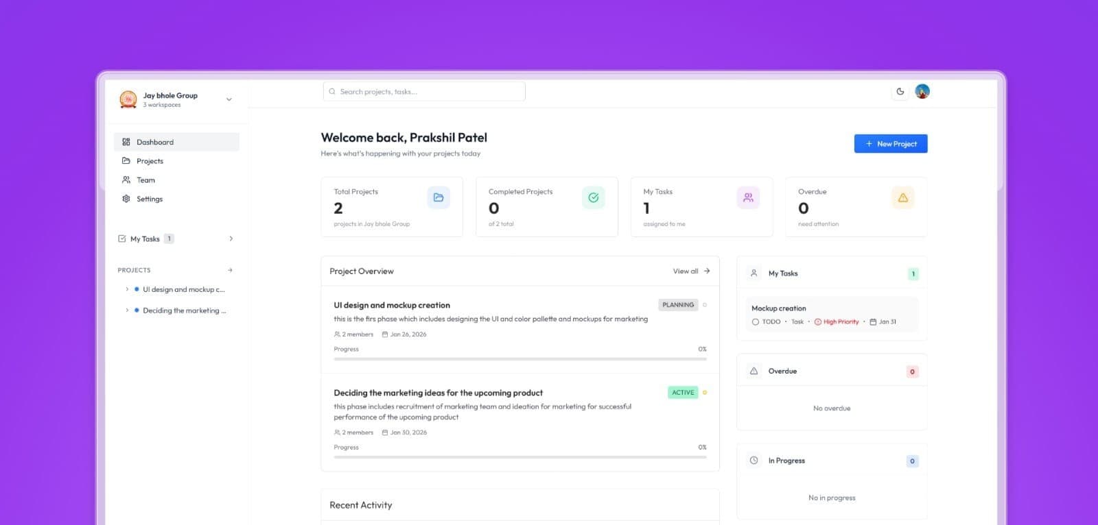1098x525 pixels.
Task: Click the marketing project progress bar
Action: point(520,457)
